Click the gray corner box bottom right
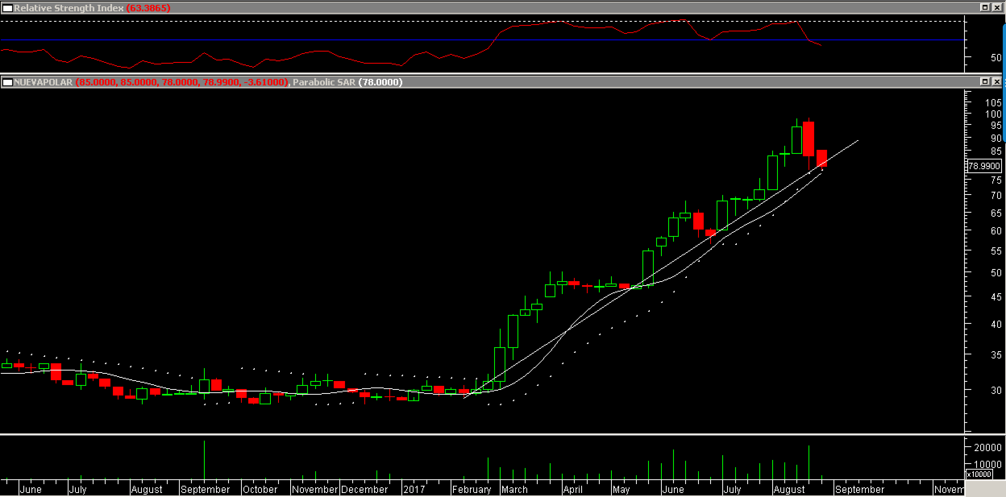 985,489
